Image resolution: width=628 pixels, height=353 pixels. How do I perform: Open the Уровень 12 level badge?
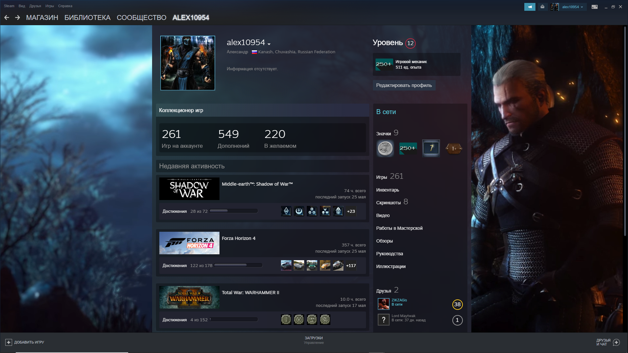(410, 43)
